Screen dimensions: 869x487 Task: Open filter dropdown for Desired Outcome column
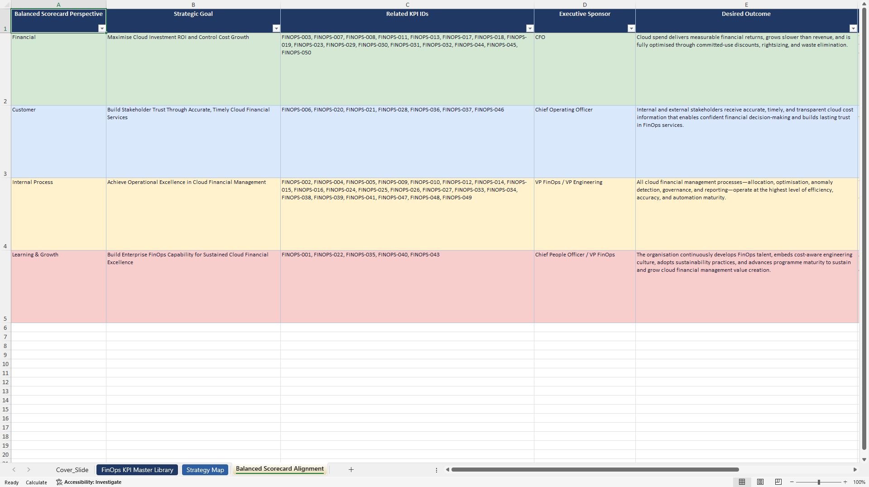point(853,29)
